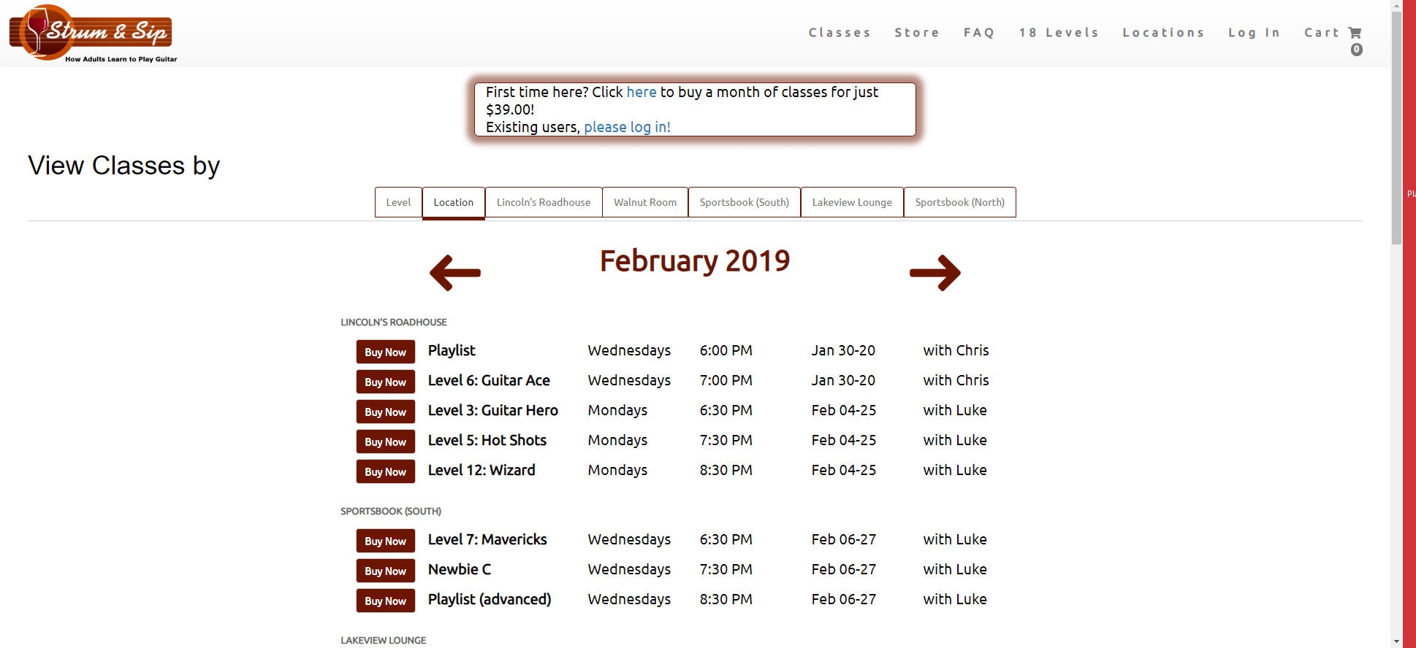Click the Strum & Sip logo
The image size is (1416, 648).
pos(93,34)
